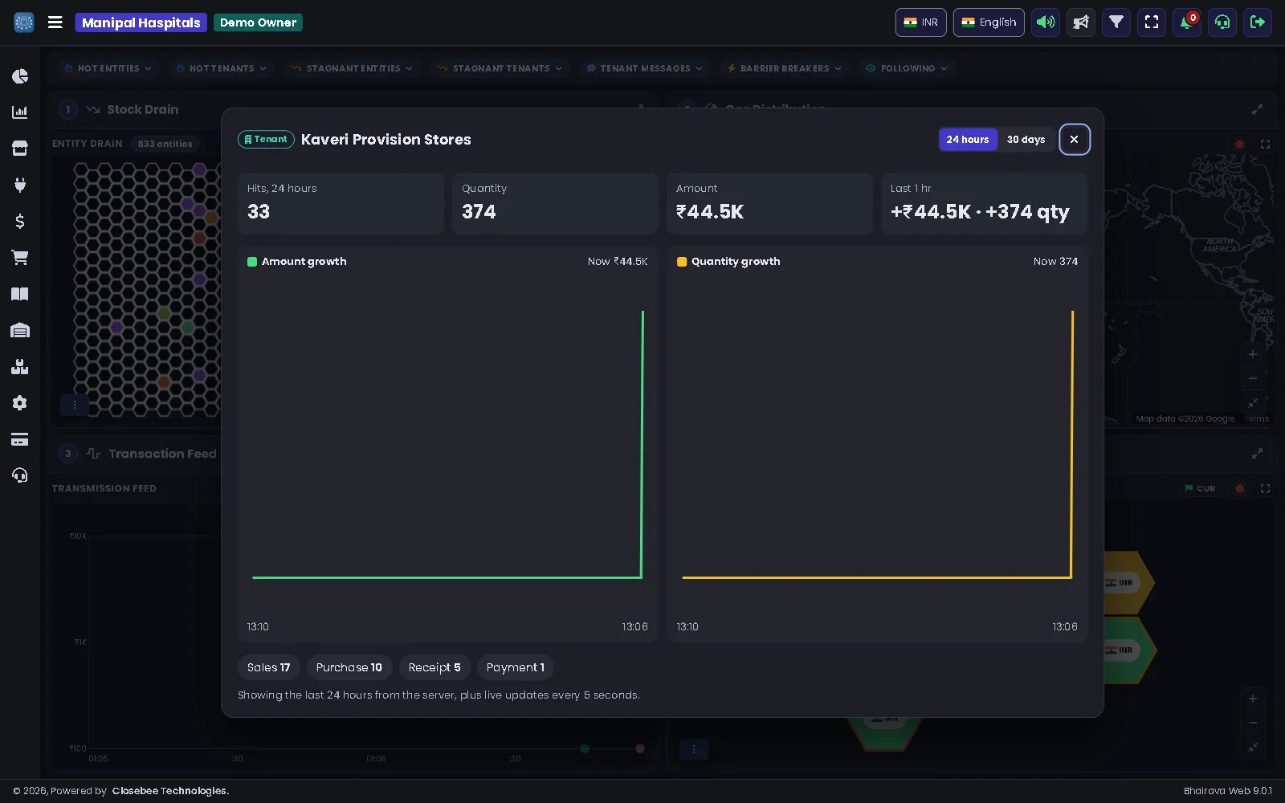Viewport: 1285px width, 803px height.
Task: Select the 24 hours range toggle
Action: click(x=968, y=140)
